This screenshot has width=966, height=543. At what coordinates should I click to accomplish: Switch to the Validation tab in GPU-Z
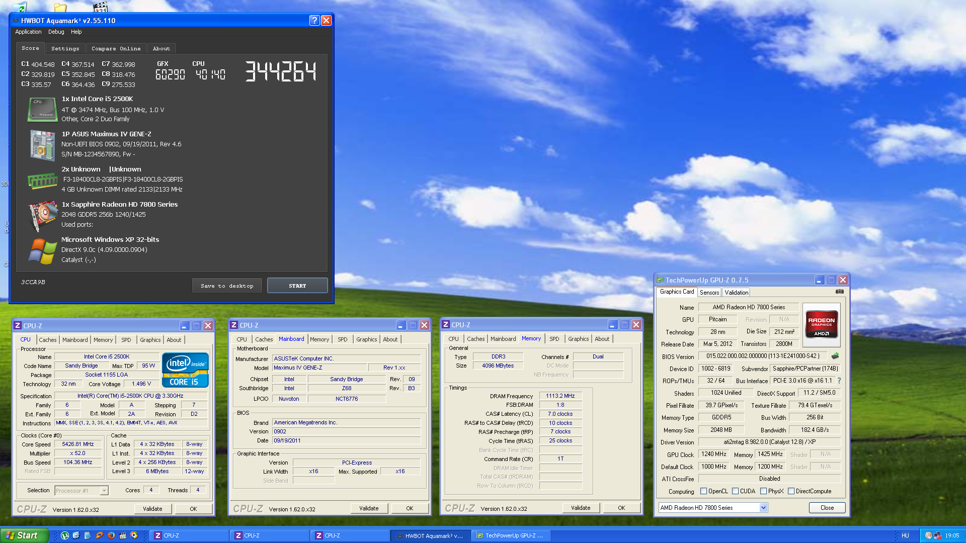(x=737, y=293)
